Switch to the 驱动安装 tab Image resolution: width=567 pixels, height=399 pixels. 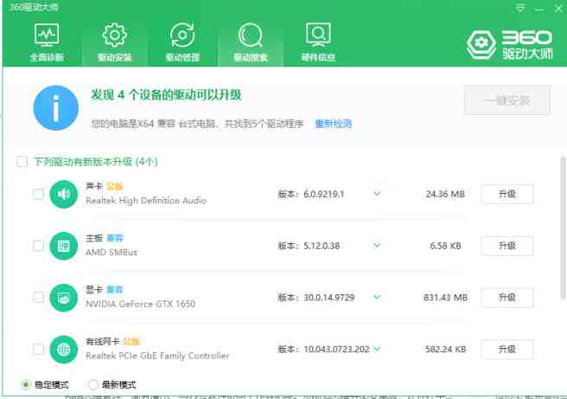coord(115,42)
